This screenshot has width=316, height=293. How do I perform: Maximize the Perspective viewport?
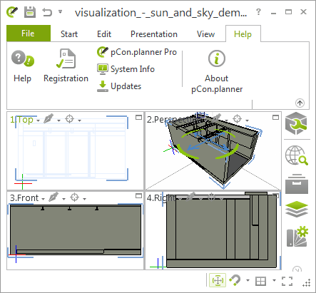pos(275,118)
